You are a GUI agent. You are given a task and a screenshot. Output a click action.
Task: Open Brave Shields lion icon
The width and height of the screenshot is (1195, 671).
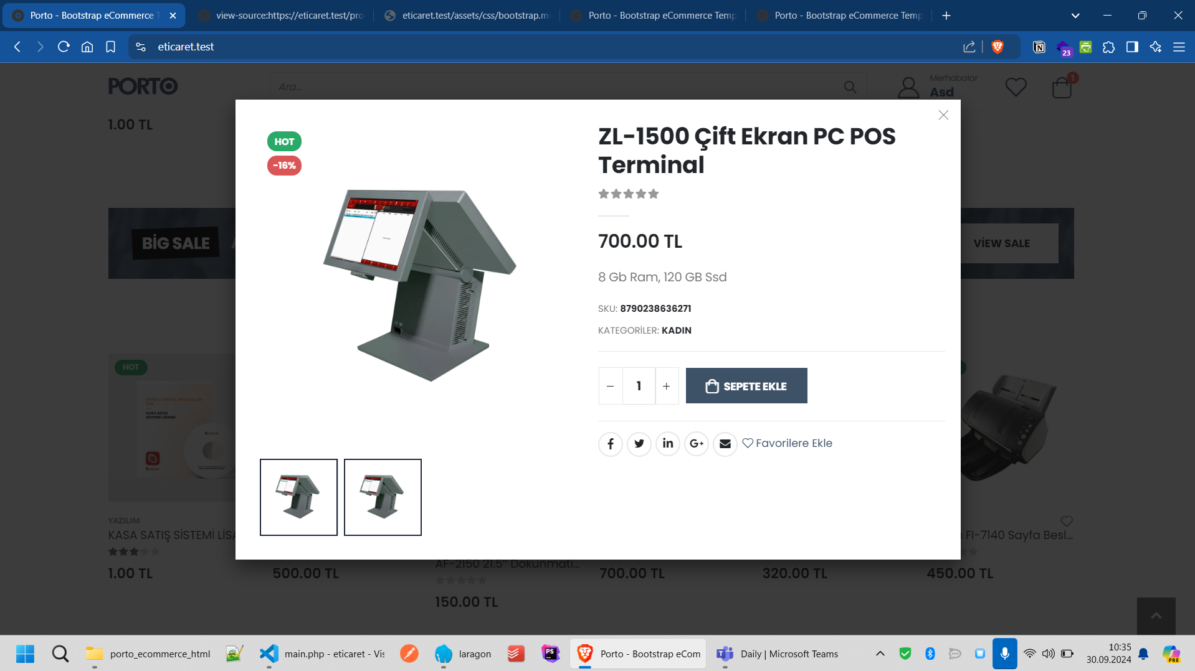click(x=997, y=47)
